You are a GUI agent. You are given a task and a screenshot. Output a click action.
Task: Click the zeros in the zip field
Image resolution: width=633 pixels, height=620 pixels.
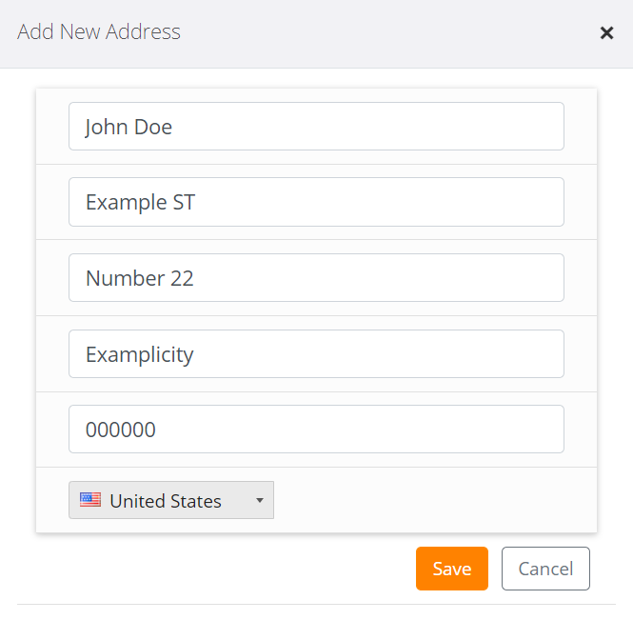point(121,430)
